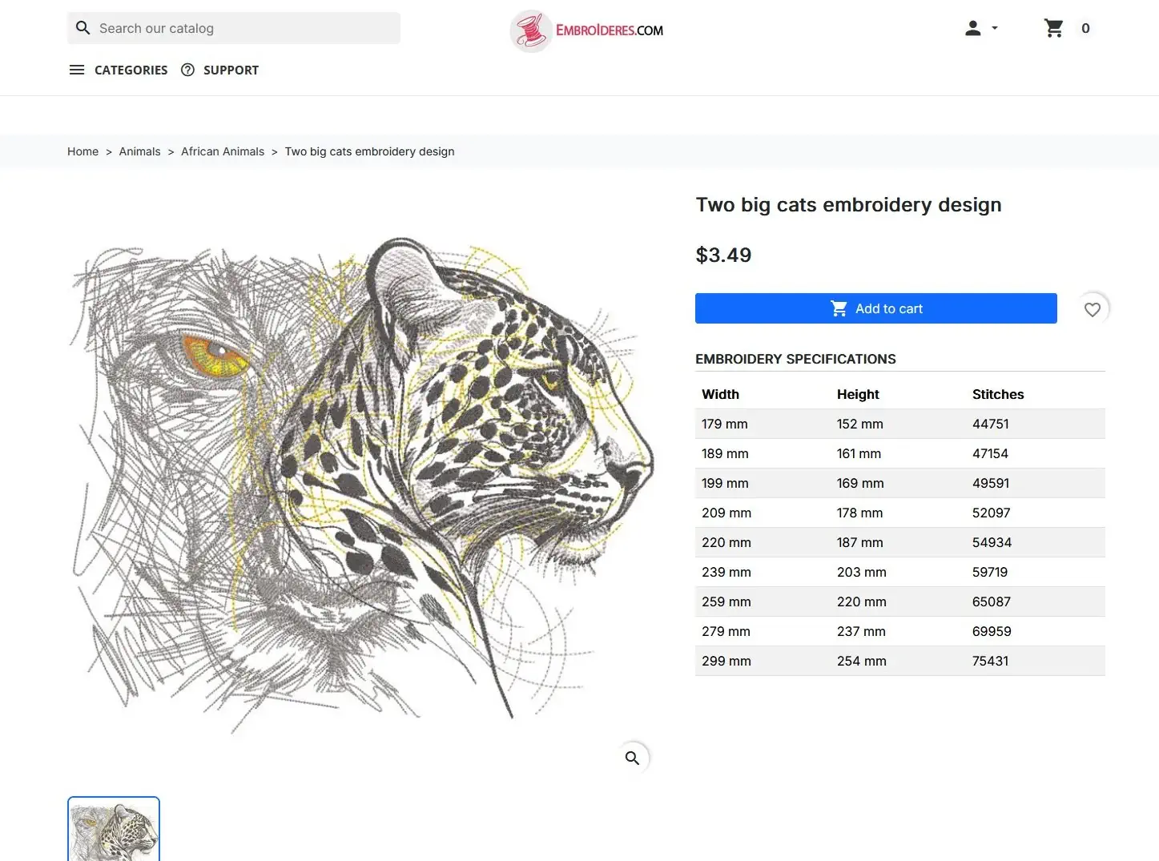The height and width of the screenshot is (861, 1159).
Task: Click the cart item count badge
Action: [1085, 29]
